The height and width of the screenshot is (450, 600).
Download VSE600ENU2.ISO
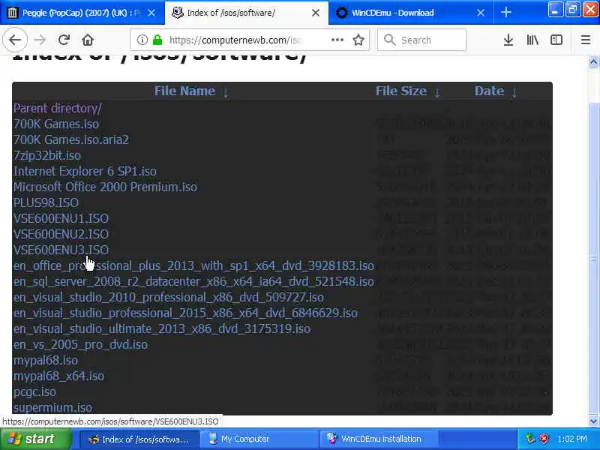61,234
